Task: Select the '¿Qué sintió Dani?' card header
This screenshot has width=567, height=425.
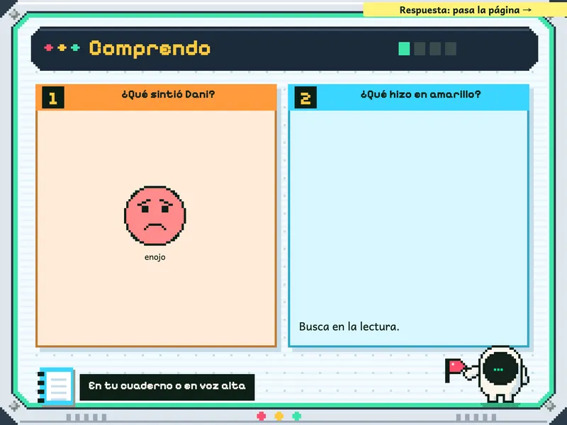Action: pos(156,97)
